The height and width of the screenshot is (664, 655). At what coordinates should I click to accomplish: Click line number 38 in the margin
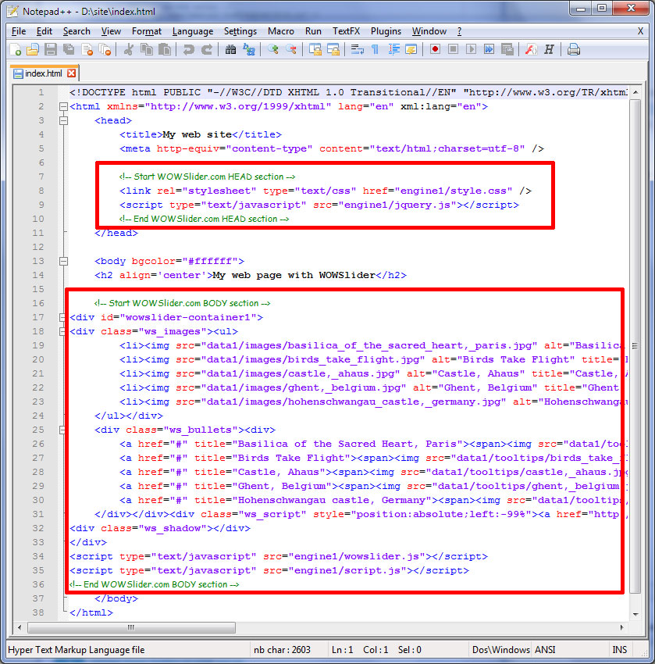(x=38, y=612)
